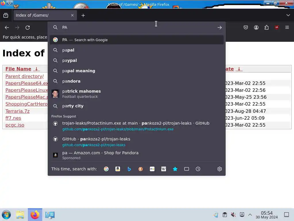Choose the 'pandora' search suggestion

(x=136, y=81)
